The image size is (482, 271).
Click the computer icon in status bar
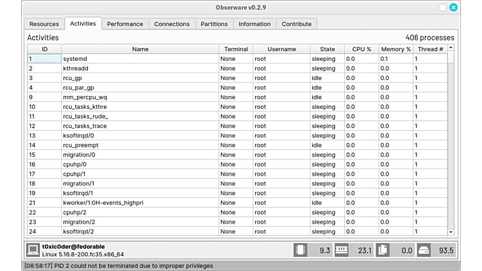click(33, 250)
